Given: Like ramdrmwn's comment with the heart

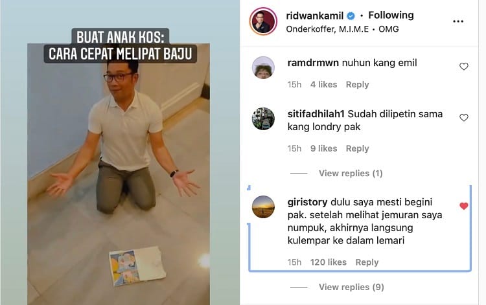Looking at the screenshot, I should [464, 66].
